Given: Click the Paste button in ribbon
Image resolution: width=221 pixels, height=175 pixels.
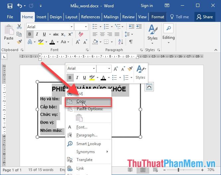Looking at the screenshot, I should coord(9,34).
